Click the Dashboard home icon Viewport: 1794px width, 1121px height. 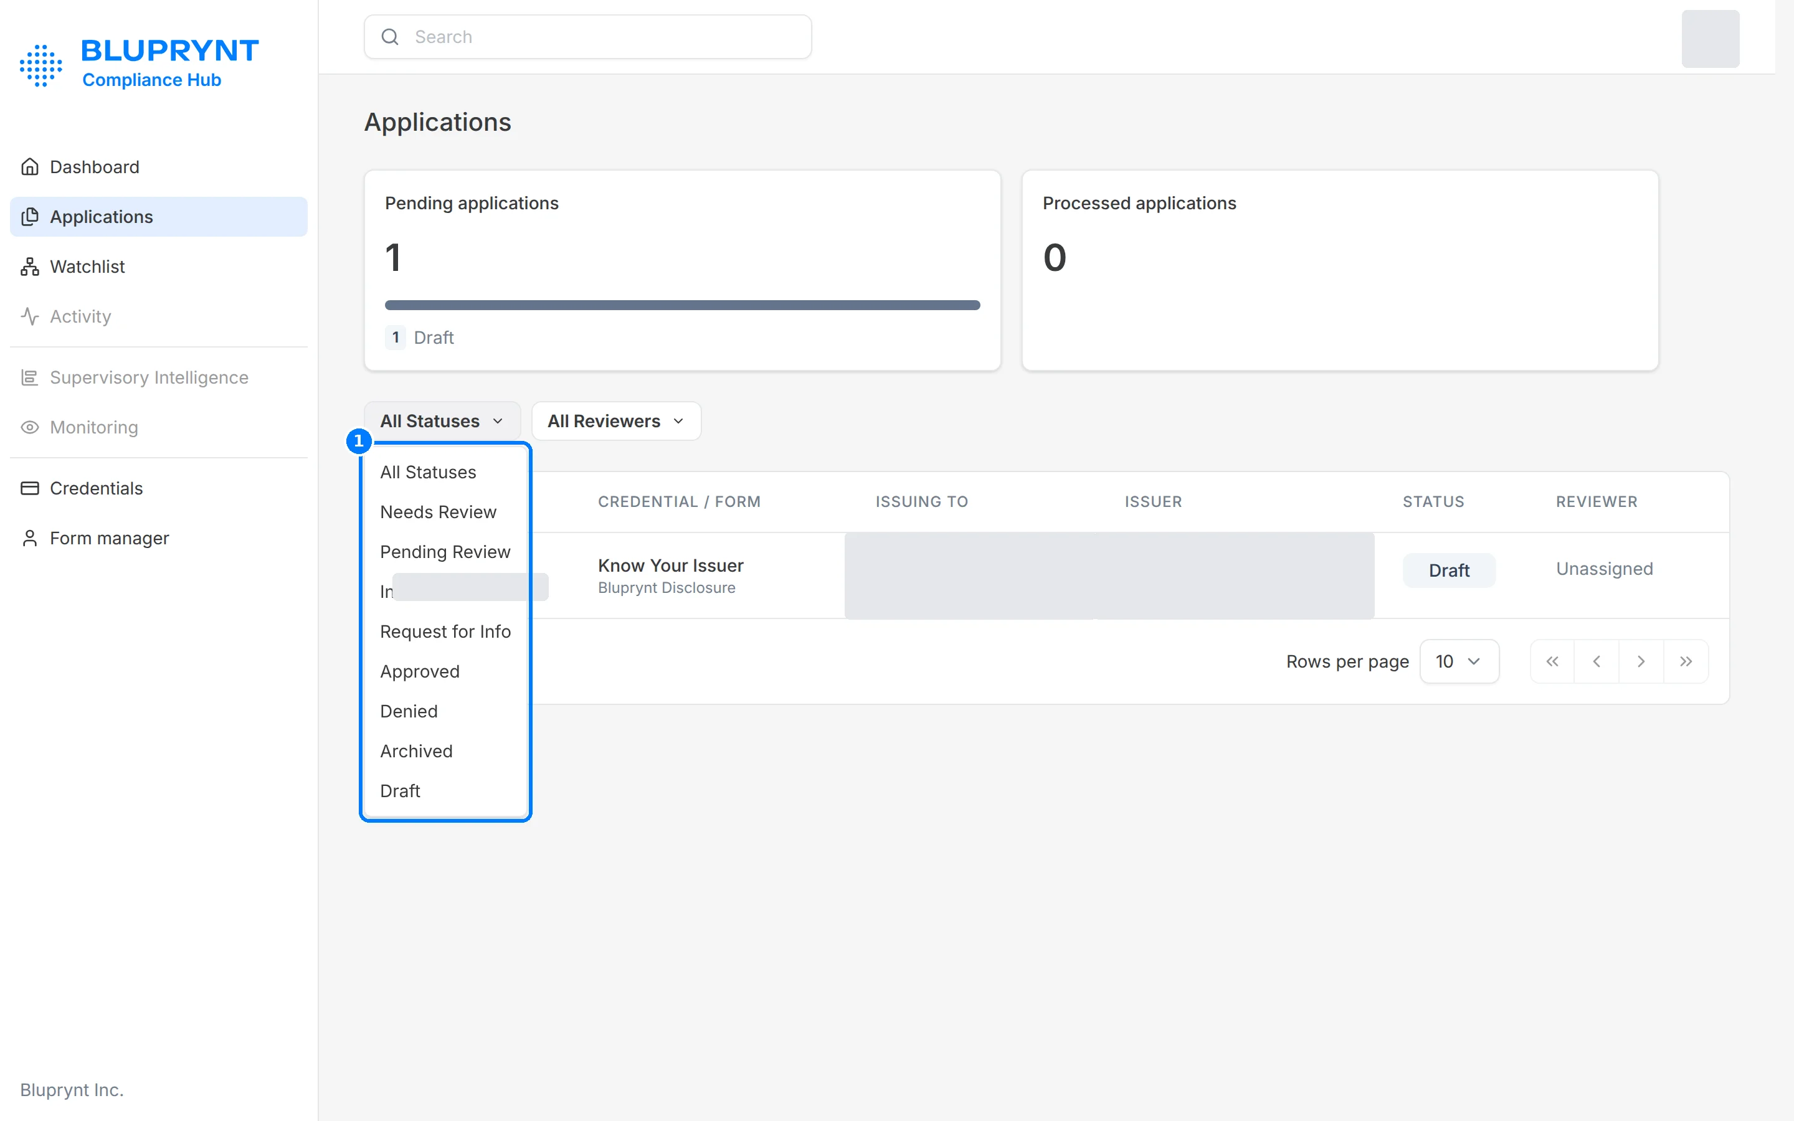tap(30, 167)
